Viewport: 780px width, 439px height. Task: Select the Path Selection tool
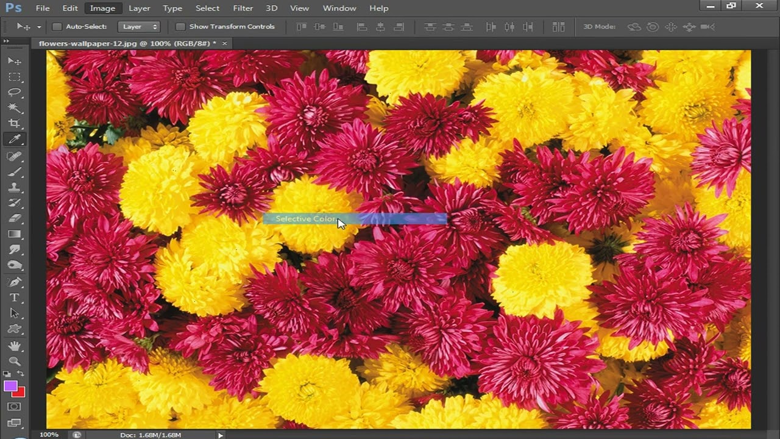14,313
